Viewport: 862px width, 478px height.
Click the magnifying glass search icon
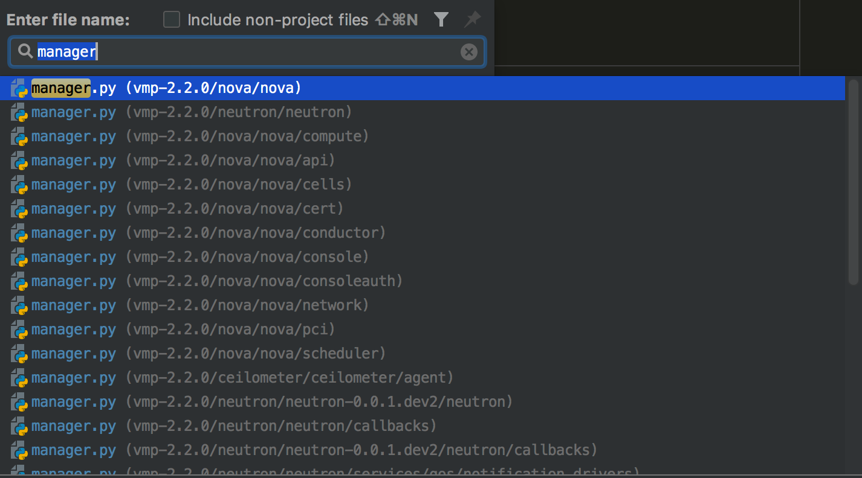click(25, 52)
